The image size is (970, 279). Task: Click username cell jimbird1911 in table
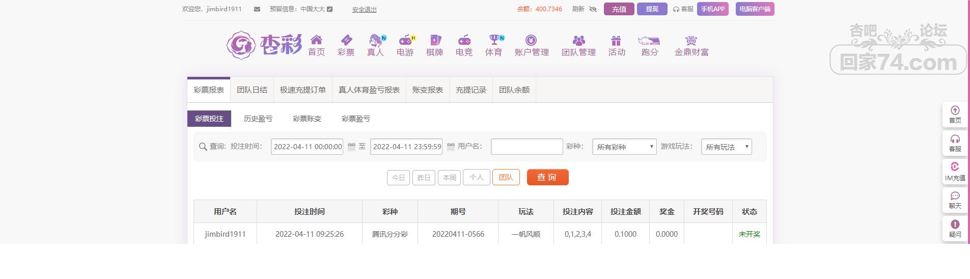(x=225, y=234)
